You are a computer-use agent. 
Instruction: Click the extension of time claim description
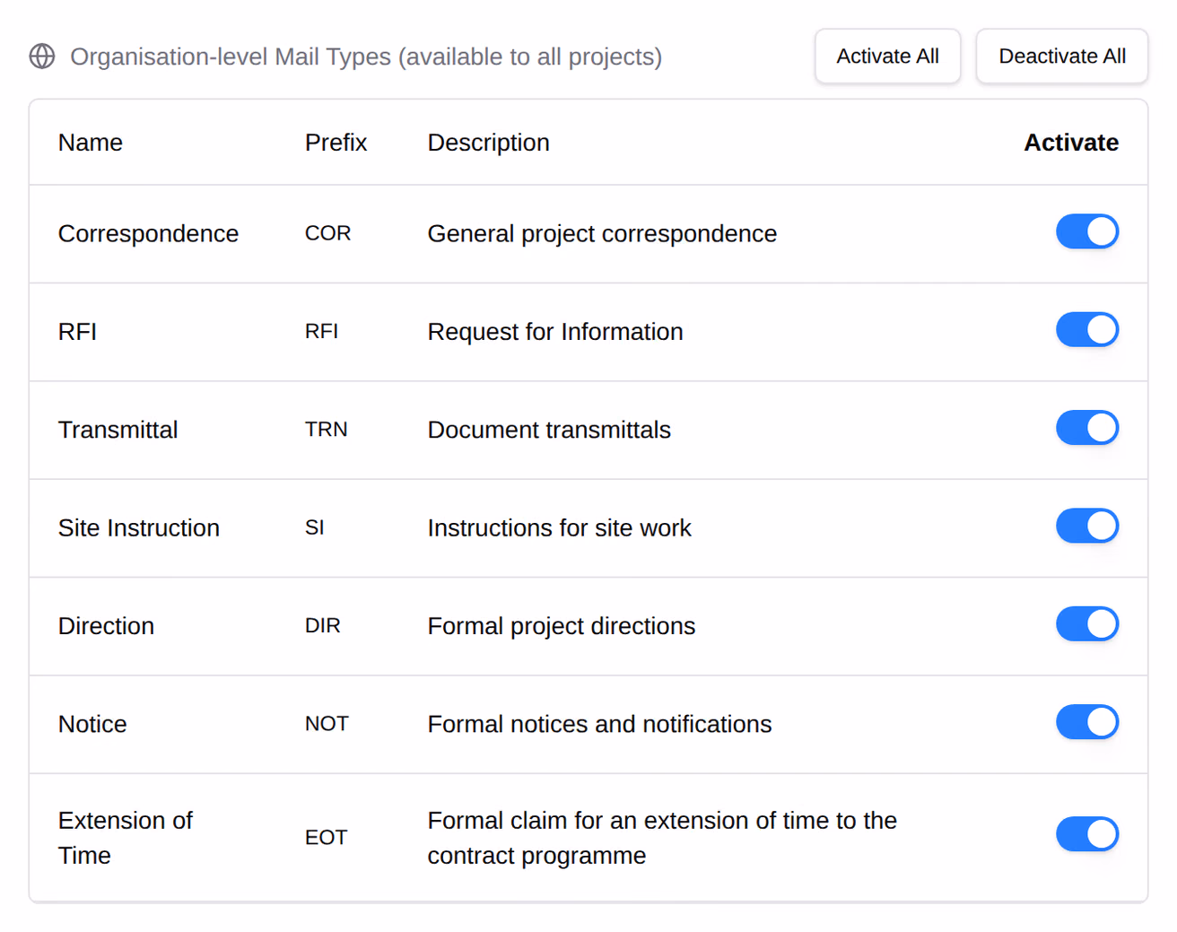662,838
